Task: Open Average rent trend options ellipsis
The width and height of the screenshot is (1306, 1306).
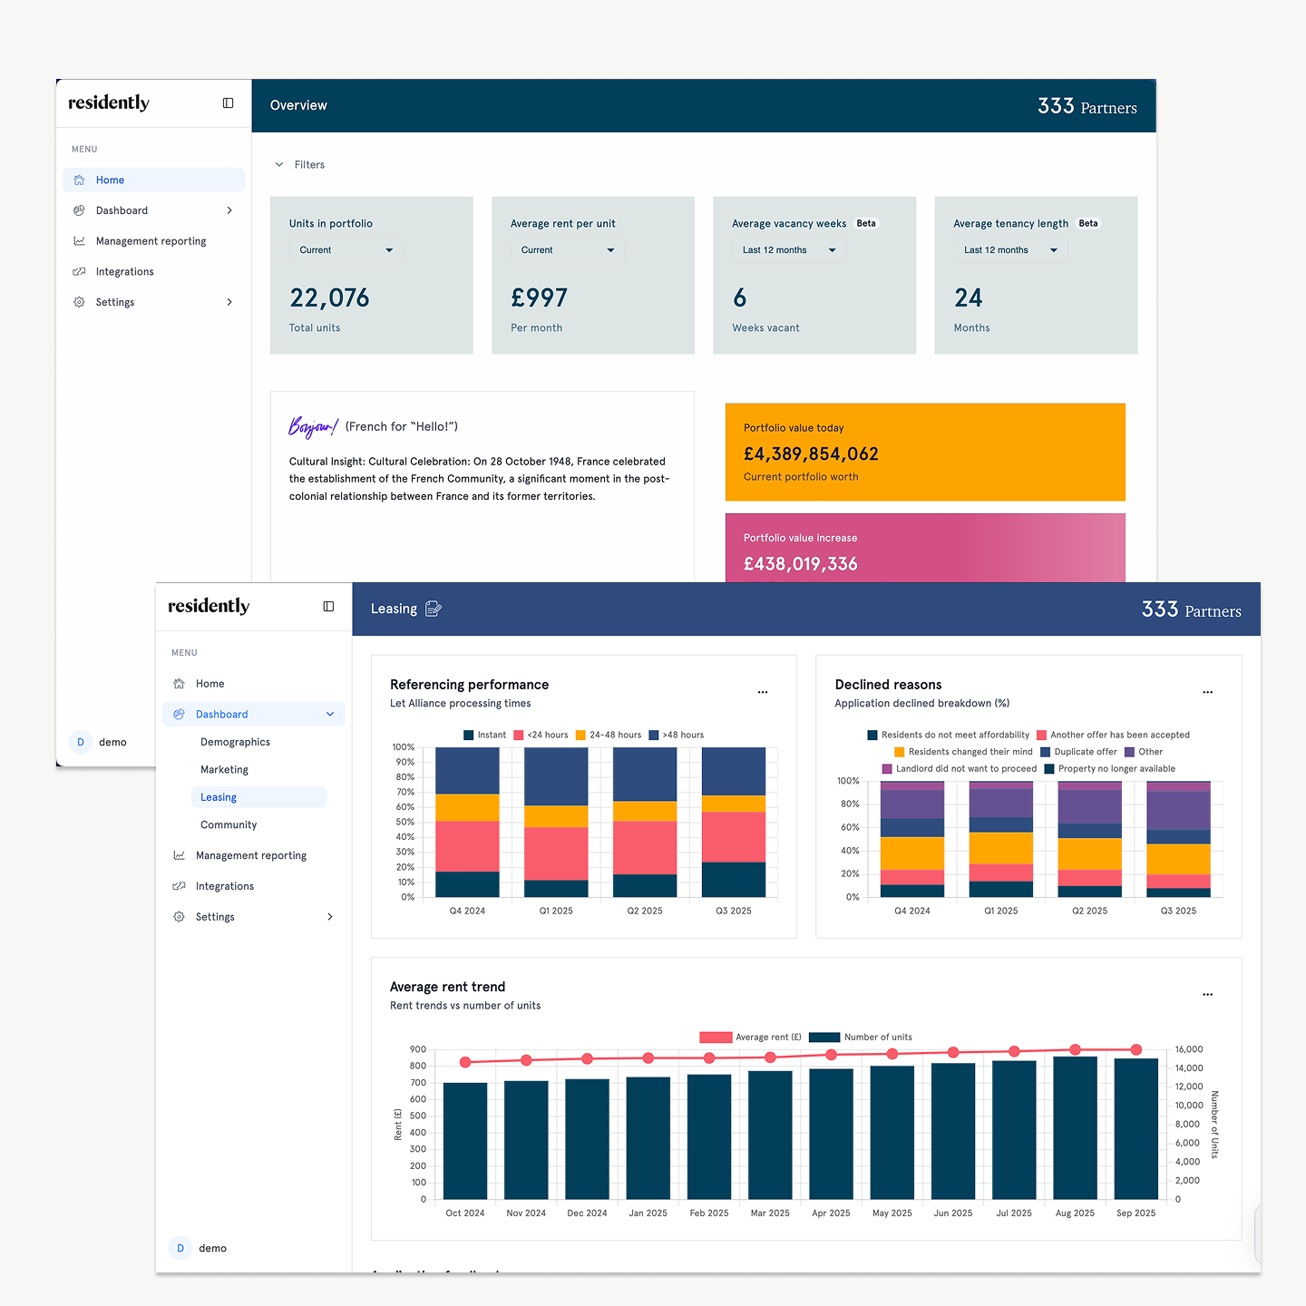Action: [x=1207, y=995]
